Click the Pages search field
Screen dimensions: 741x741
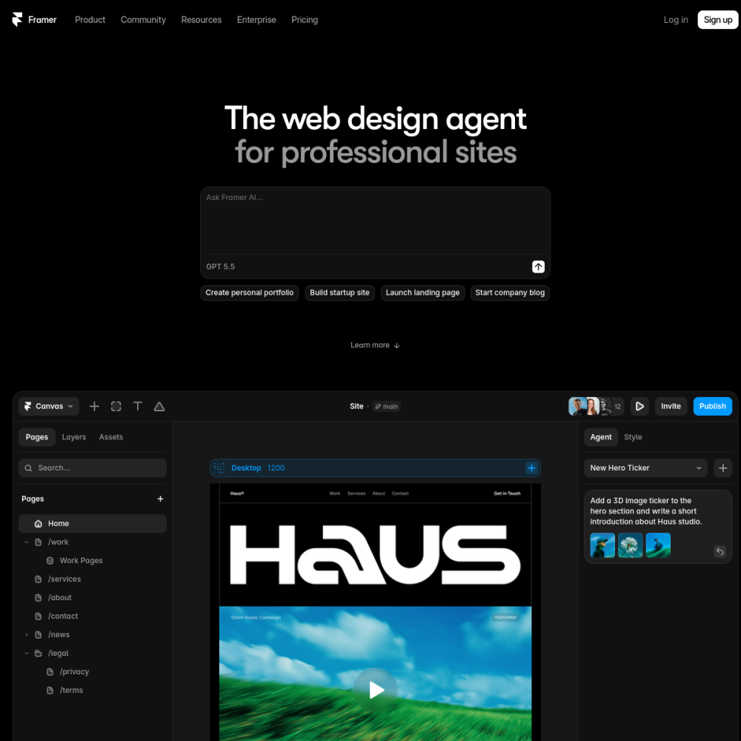93,468
